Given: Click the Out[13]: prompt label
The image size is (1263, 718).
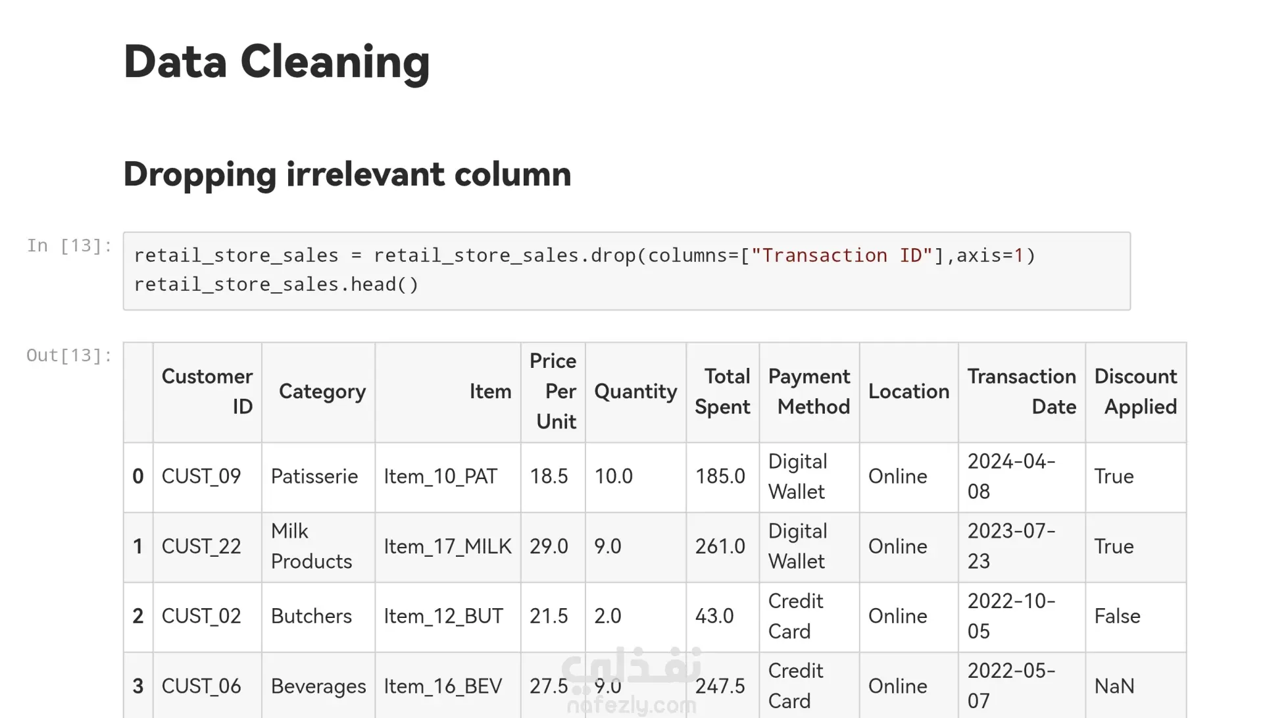Looking at the screenshot, I should [x=70, y=355].
